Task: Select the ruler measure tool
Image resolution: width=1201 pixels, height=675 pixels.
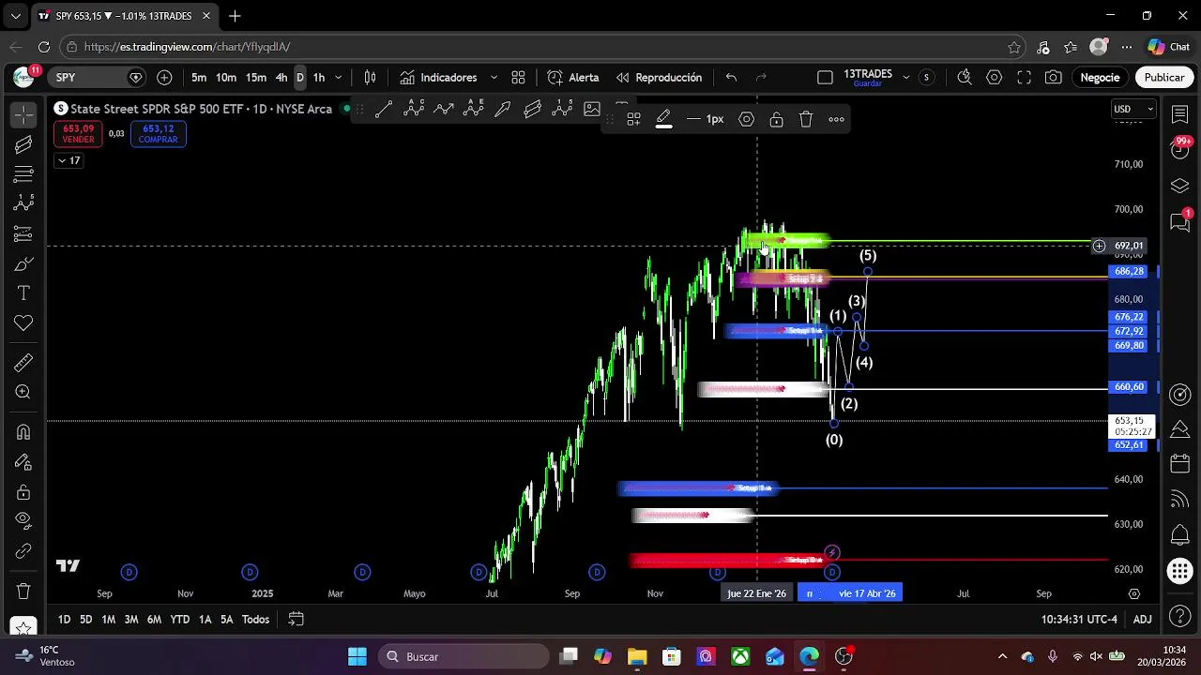Action: point(23,363)
